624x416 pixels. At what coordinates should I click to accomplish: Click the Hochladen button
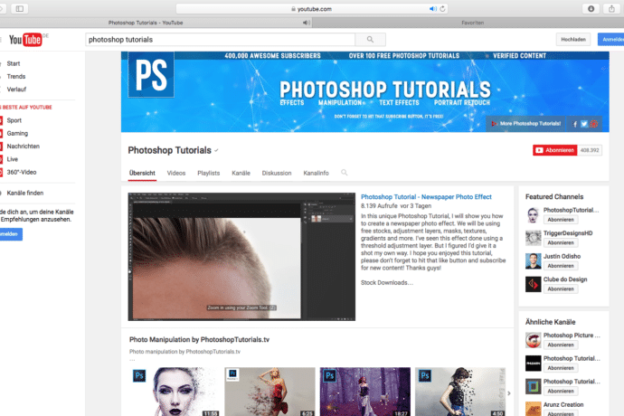pos(573,40)
